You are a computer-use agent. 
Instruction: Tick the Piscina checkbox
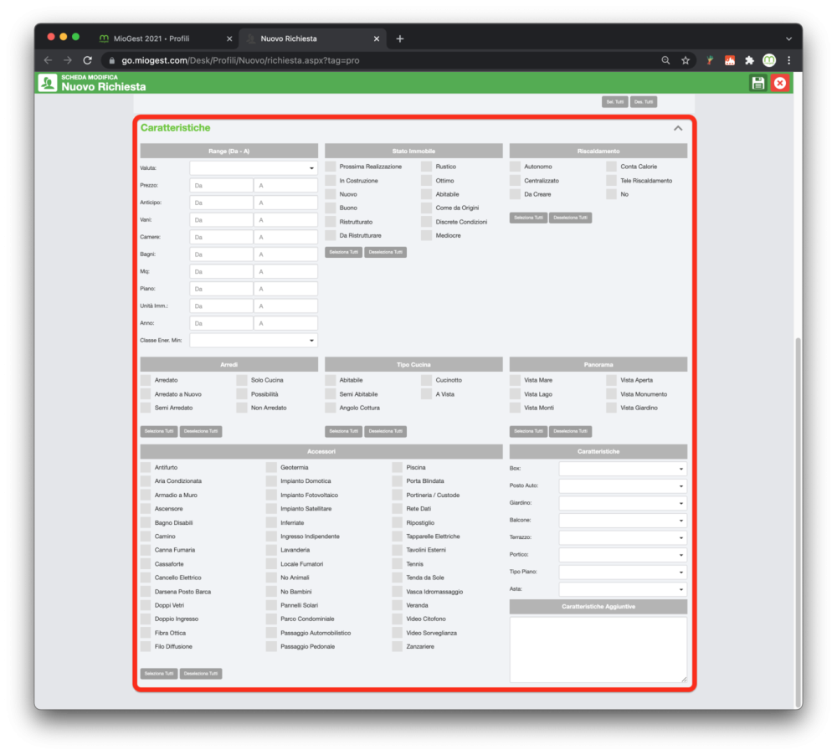click(397, 467)
